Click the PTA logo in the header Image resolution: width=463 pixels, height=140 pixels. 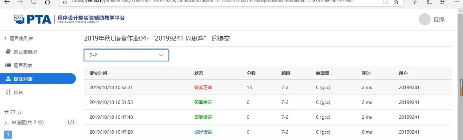pyautogui.click(x=69, y=19)
